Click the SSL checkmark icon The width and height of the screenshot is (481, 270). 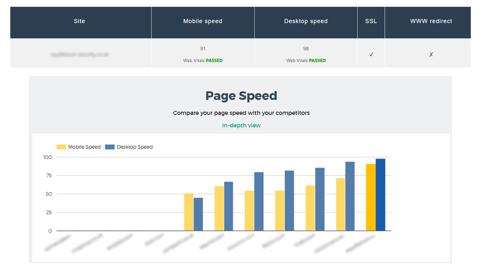[x=371, y=54]
